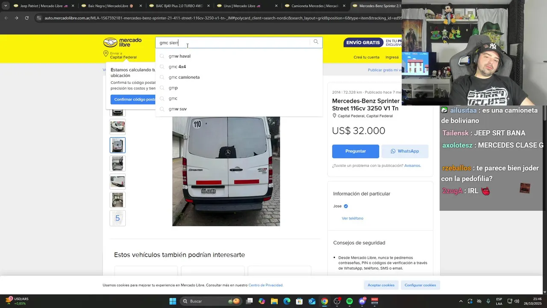Open the Mercado Libre logo home link

122,42
